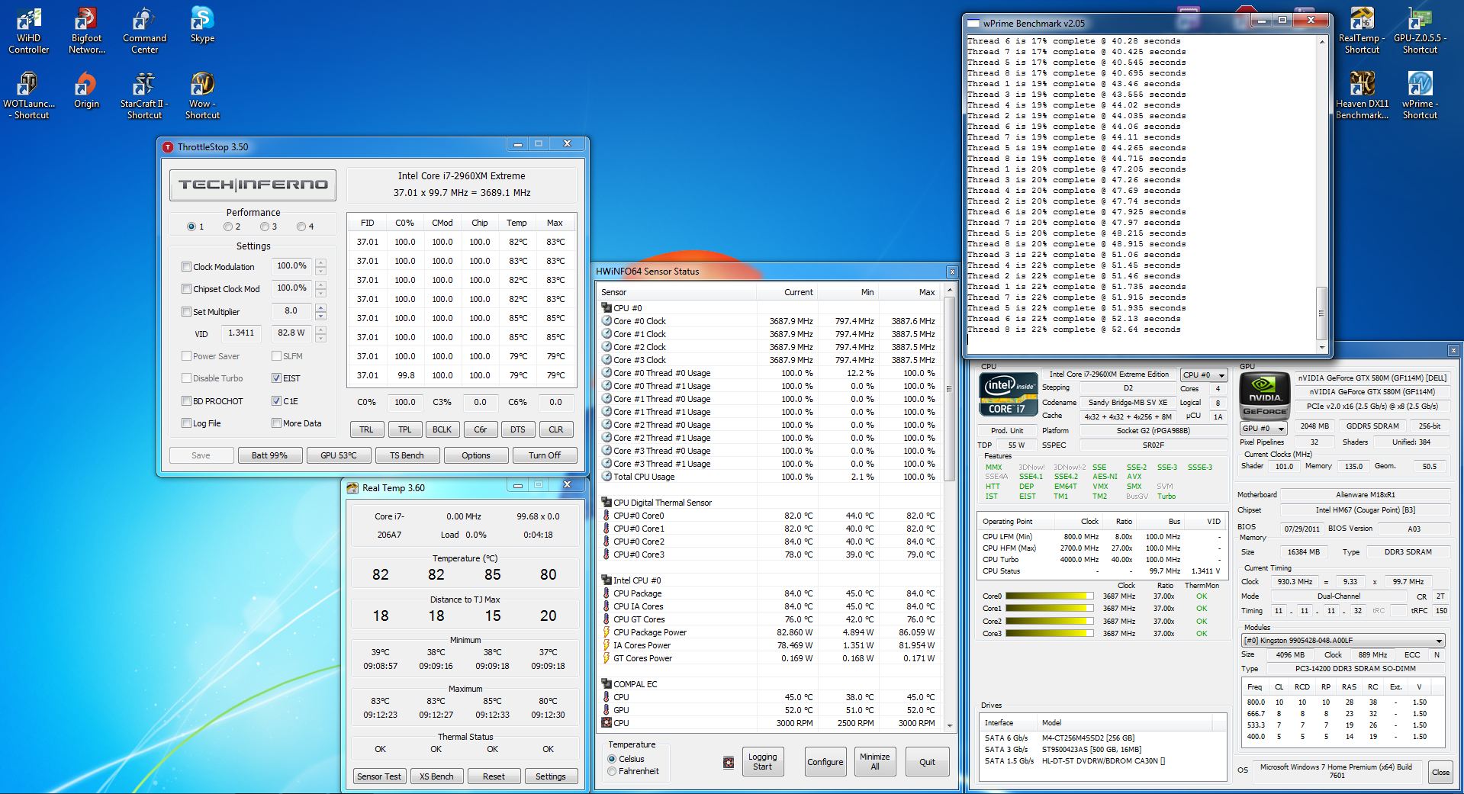Viewport: 1464px width, 794px height.
Task: Open the Heaven DX11 Benchmark icon
Action: tap(1362, 96)
